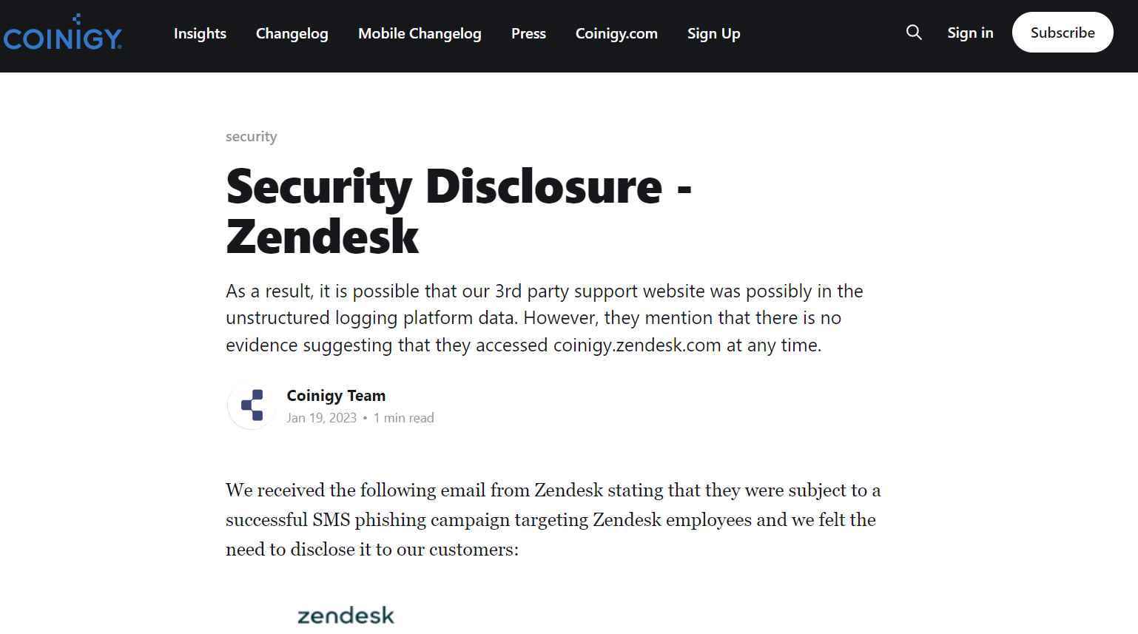1138x634 pixels.
Task: Open the Press nav link
Action: 528,33
